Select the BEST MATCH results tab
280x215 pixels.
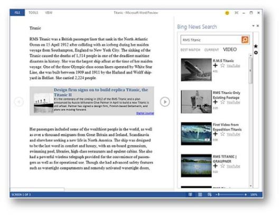click(190, 50)
